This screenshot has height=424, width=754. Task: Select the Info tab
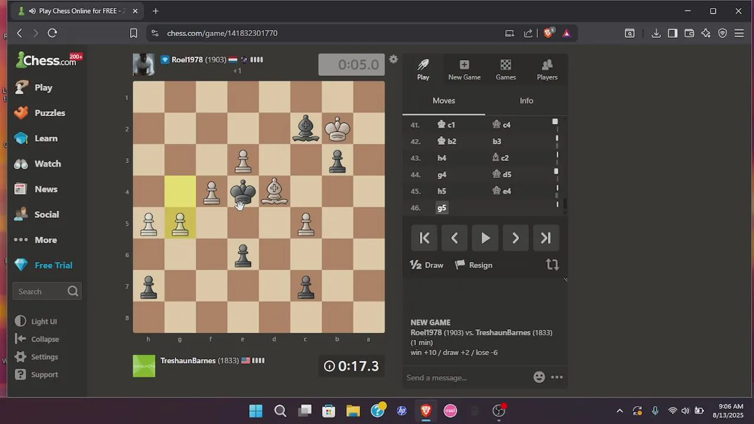click(526, 101)
